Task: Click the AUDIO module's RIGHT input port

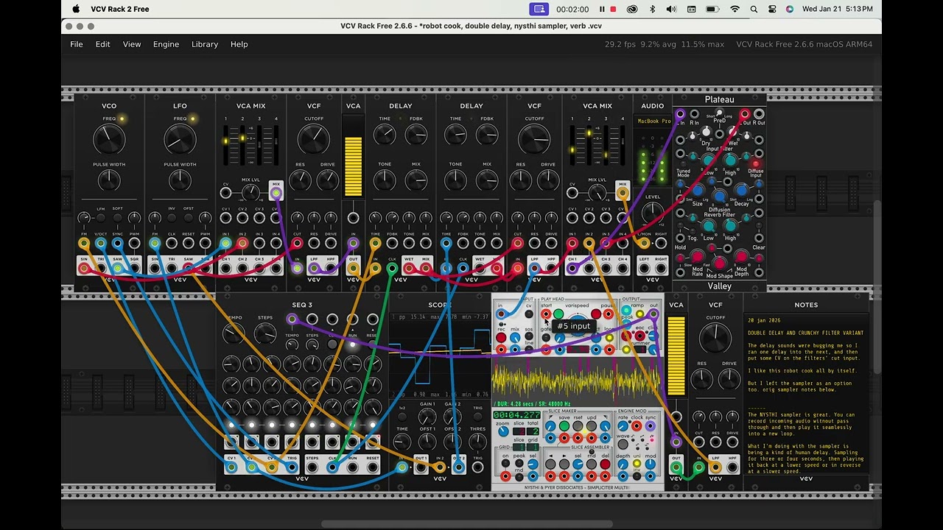Action: click(x=661, y=243)
